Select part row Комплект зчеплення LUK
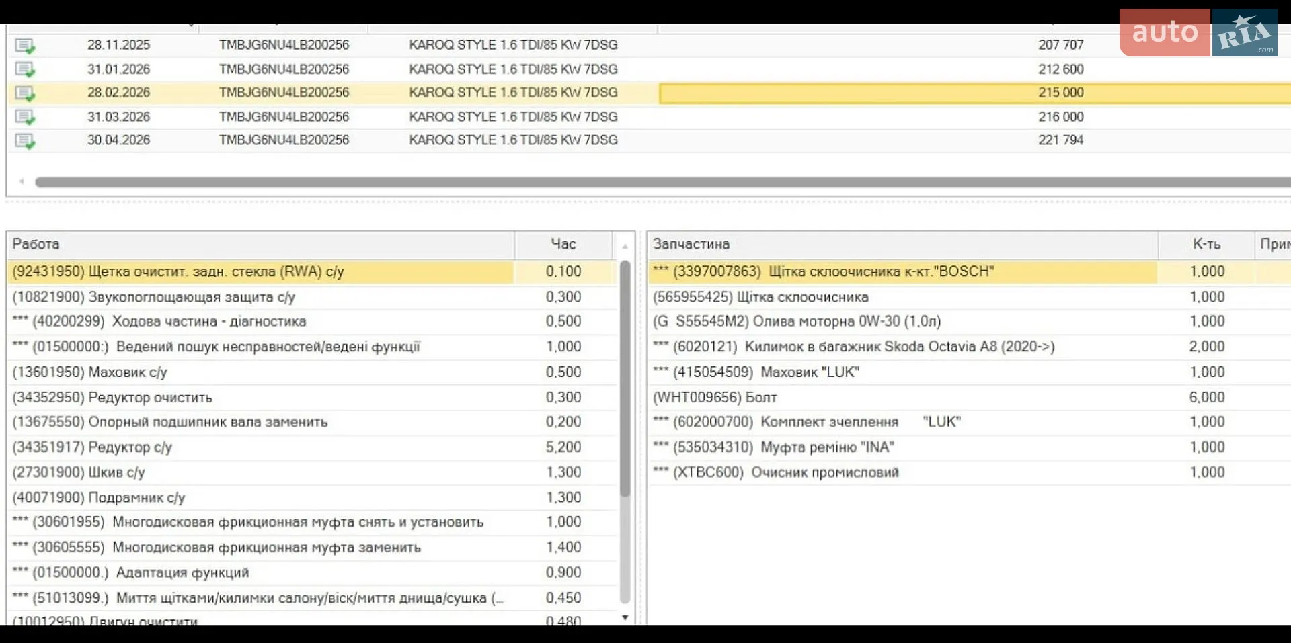This screenshot has height=643, width=1291. coord(970,422)
